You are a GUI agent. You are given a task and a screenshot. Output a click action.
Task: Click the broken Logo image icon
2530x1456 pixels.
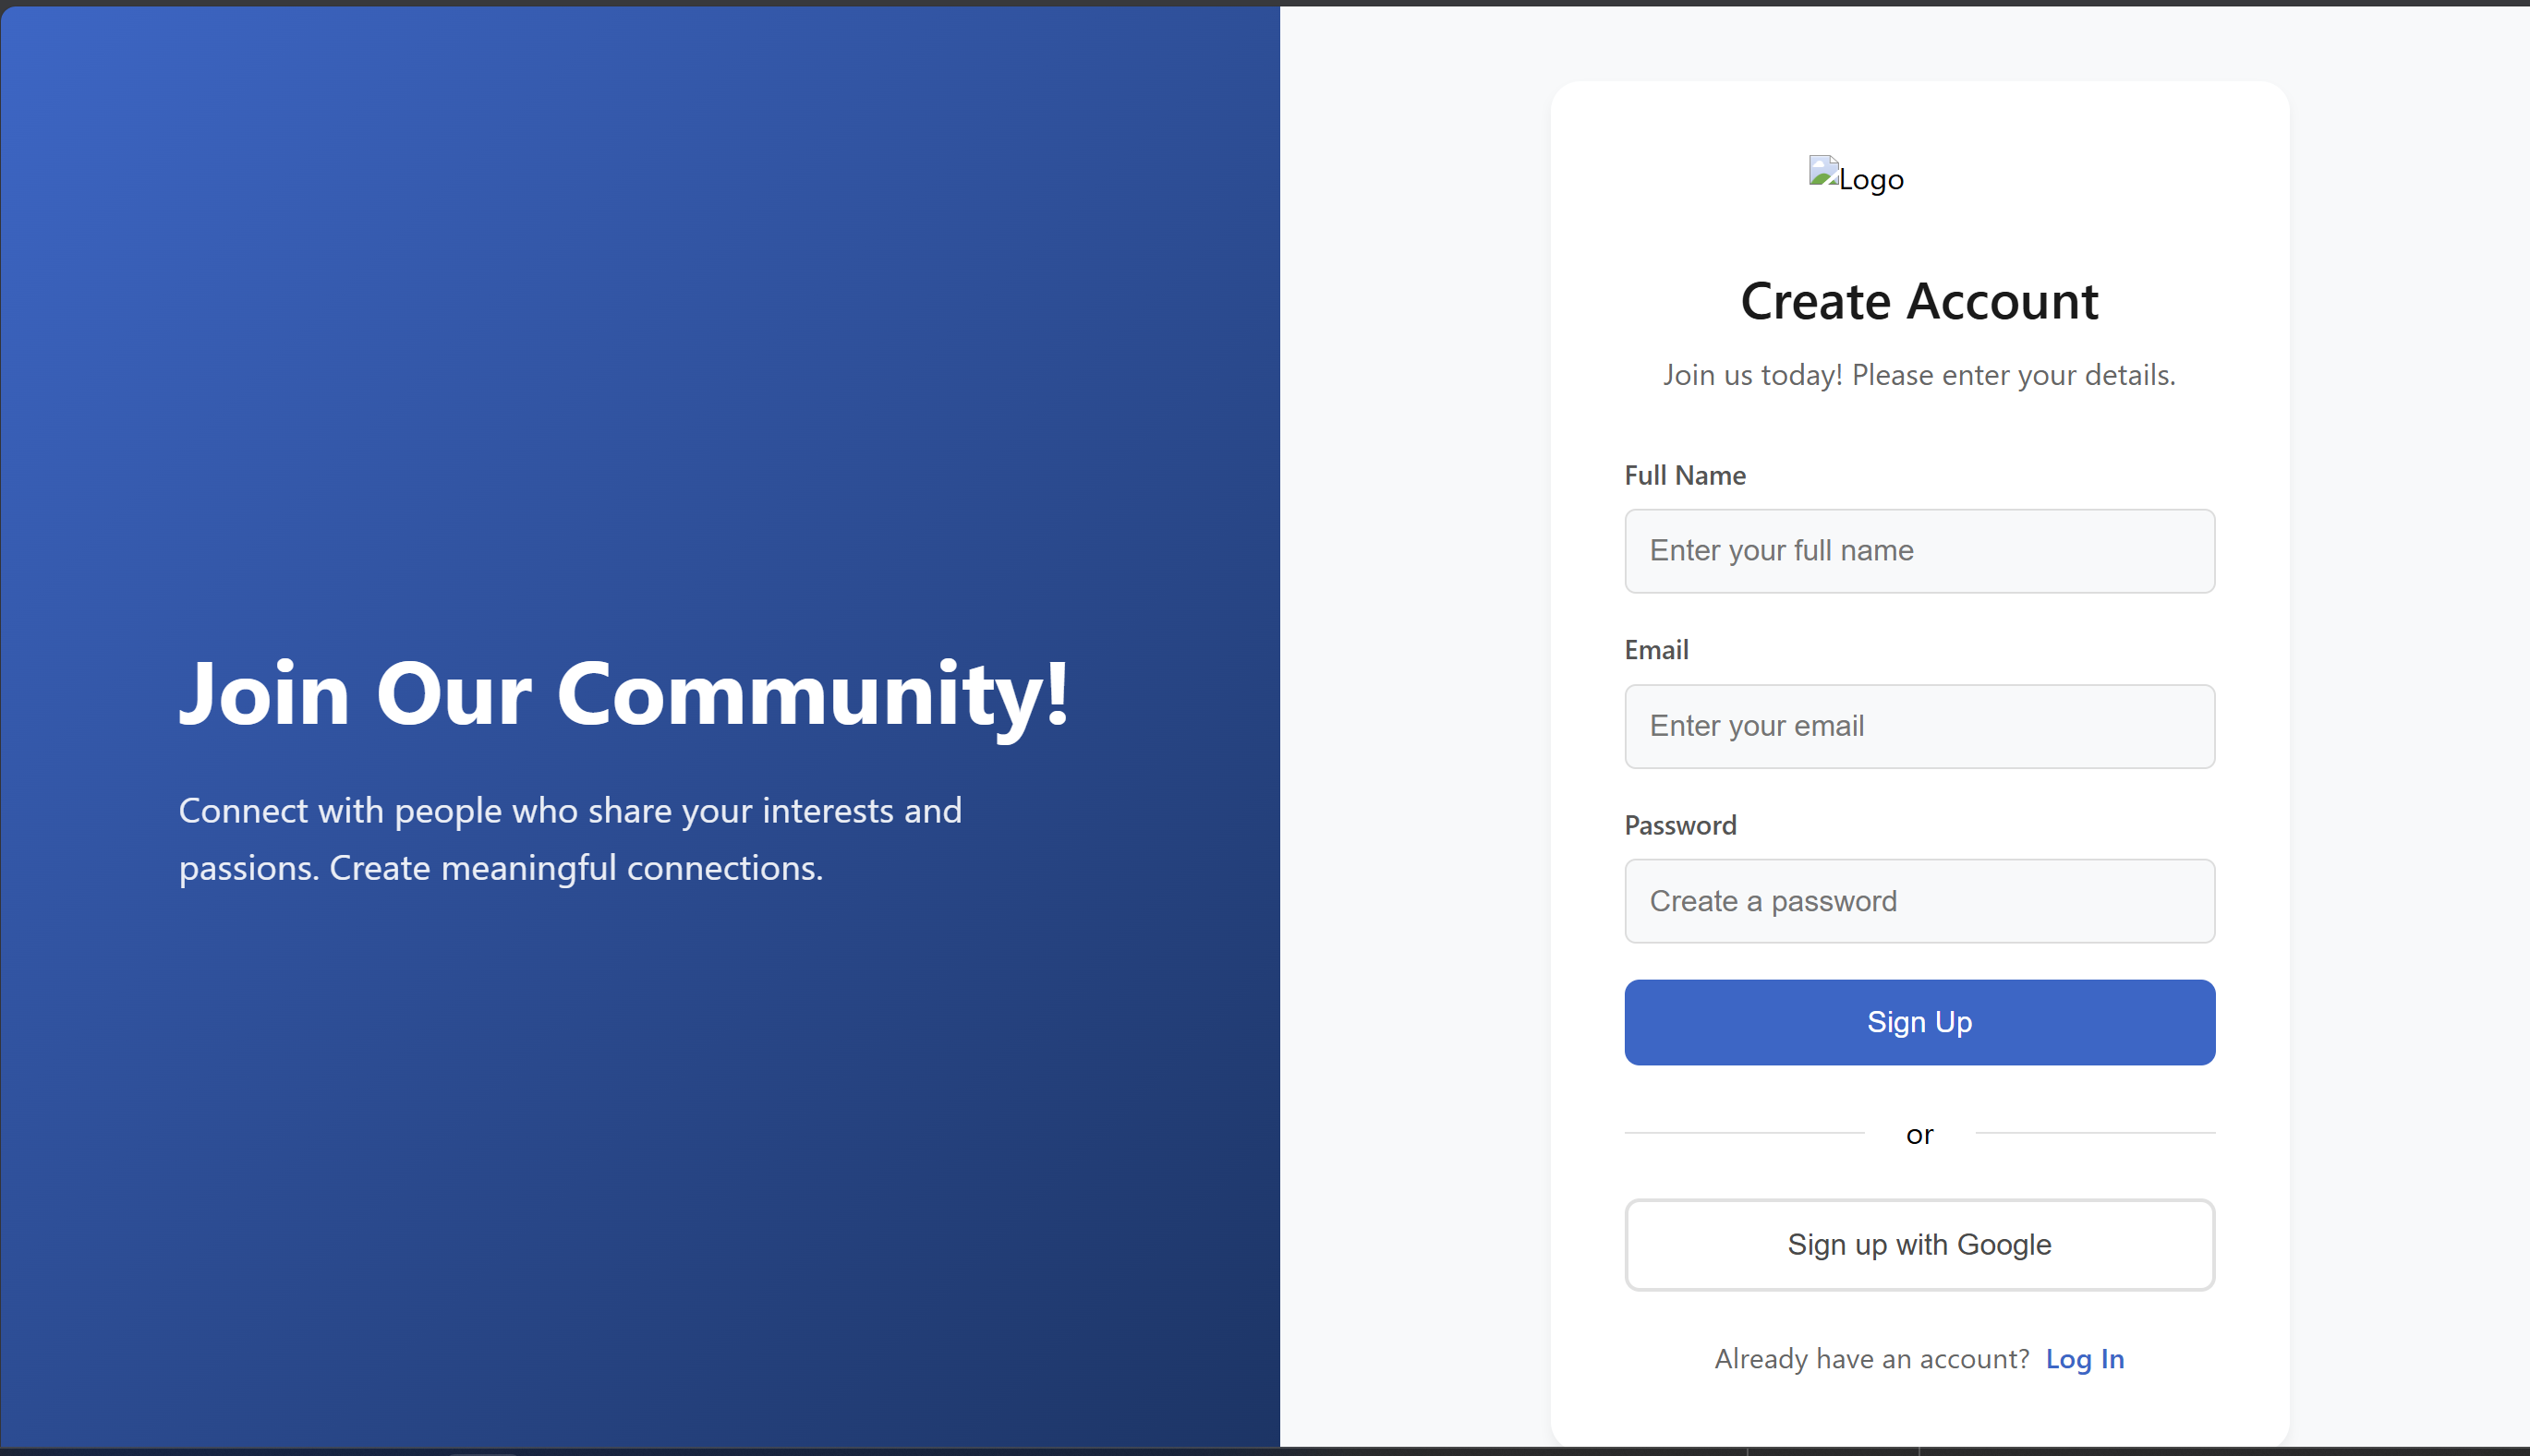click(1822, 172)
